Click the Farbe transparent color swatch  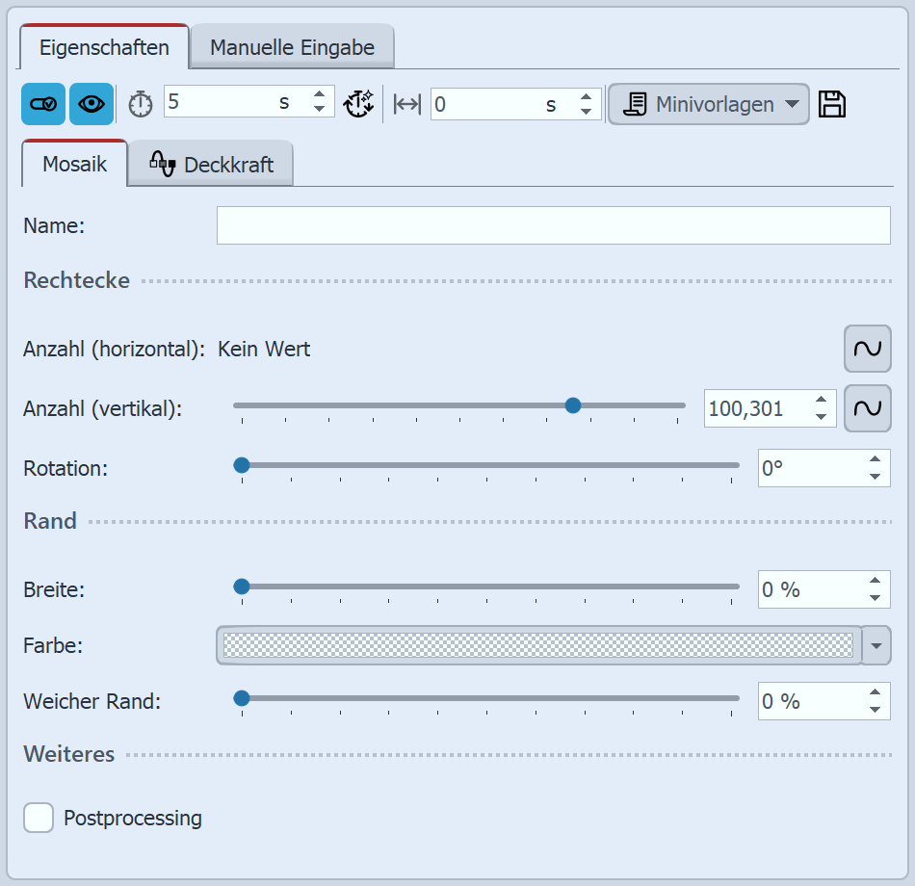point(537,645)
